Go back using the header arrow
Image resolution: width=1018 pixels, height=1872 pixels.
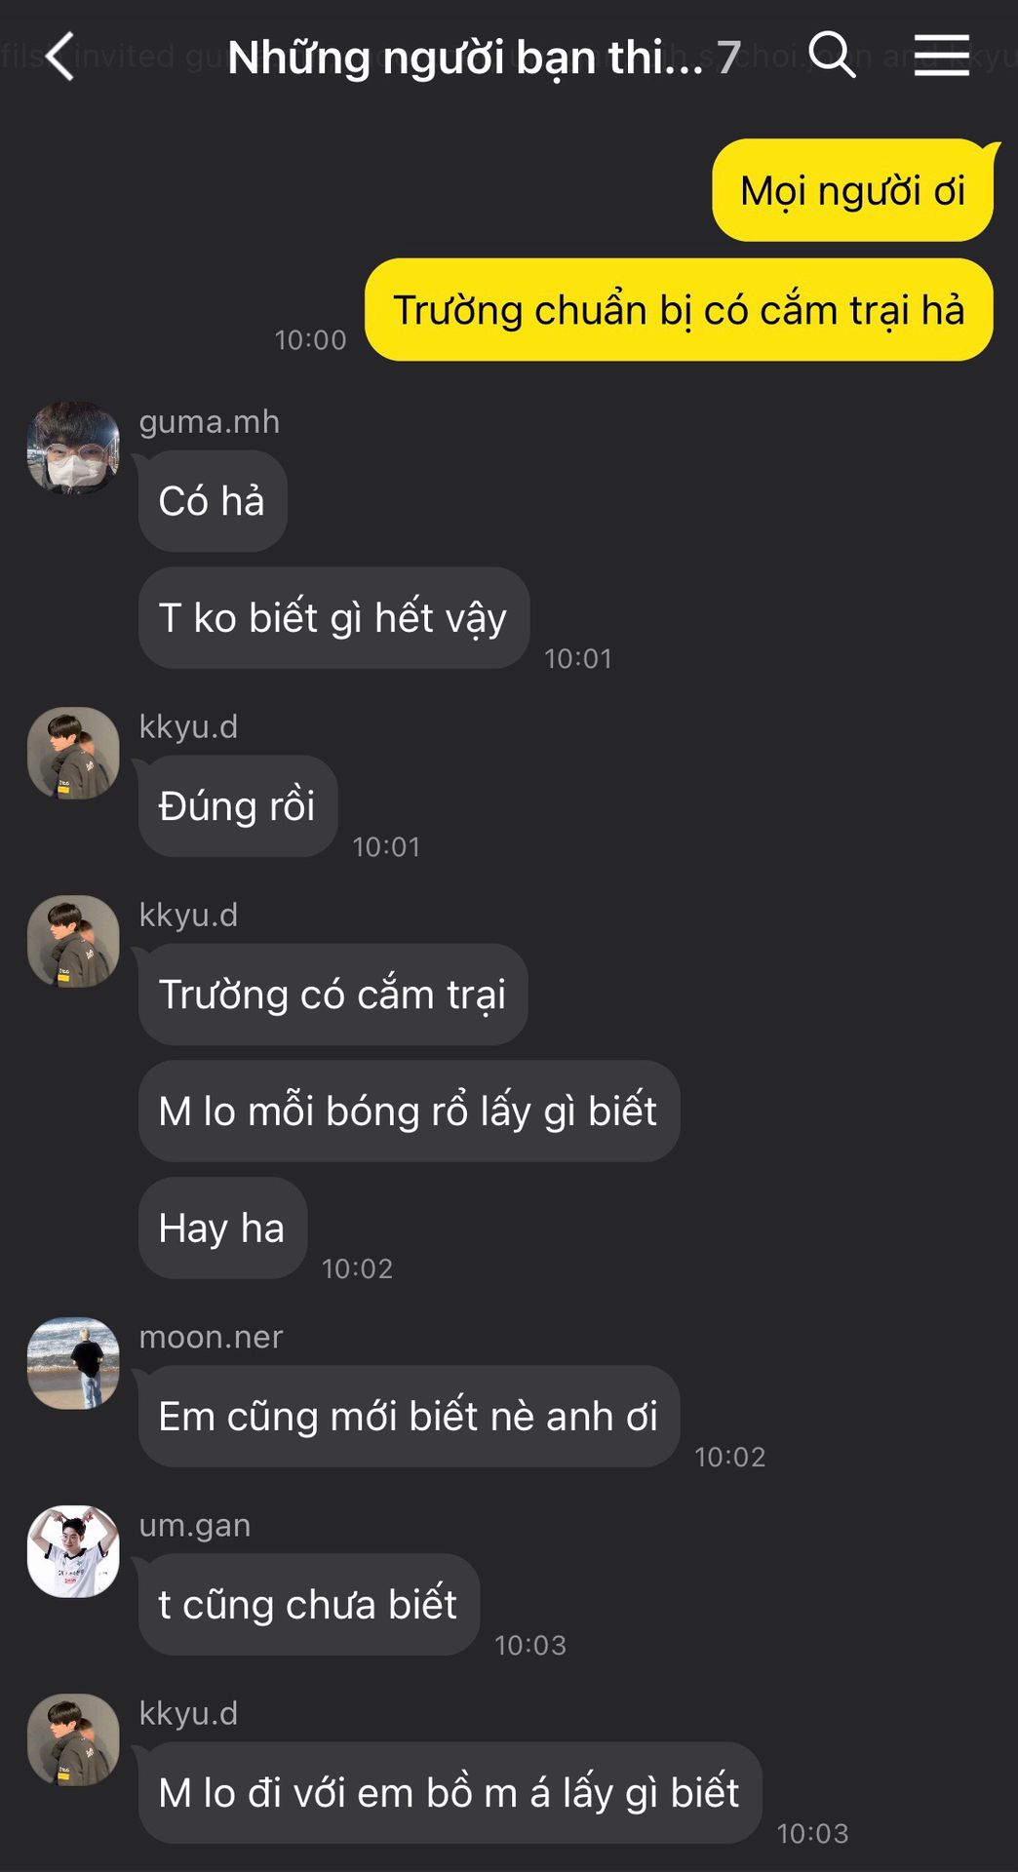pyautogui.click(x=60, y=56)
